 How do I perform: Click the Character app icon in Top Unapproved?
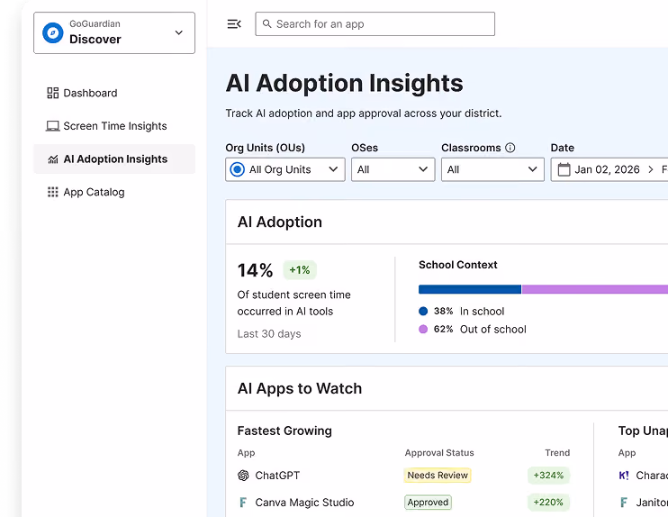point(624,476)
